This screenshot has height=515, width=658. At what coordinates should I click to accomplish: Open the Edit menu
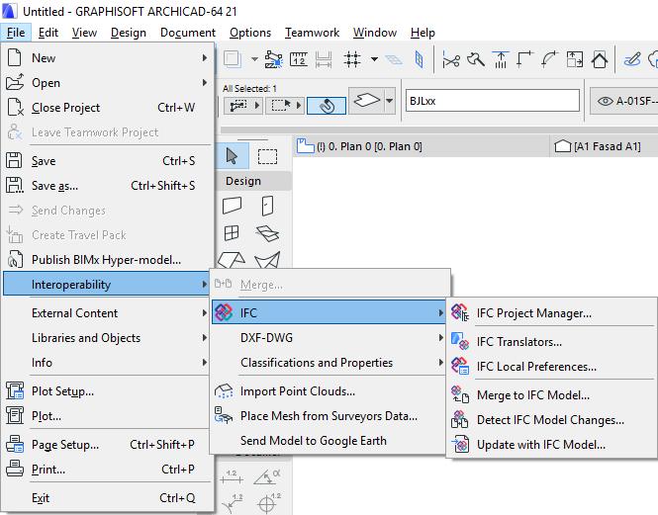tap(48, 33)
